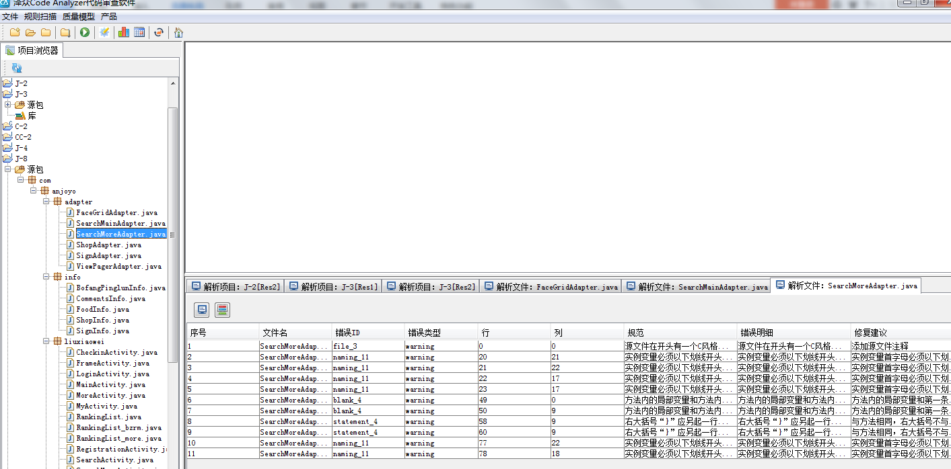The height and width of the screenshot is (469, 951).
Task: Switch to 解析项目: J-2[Res2] tab
Action: [x=236, y=287]
